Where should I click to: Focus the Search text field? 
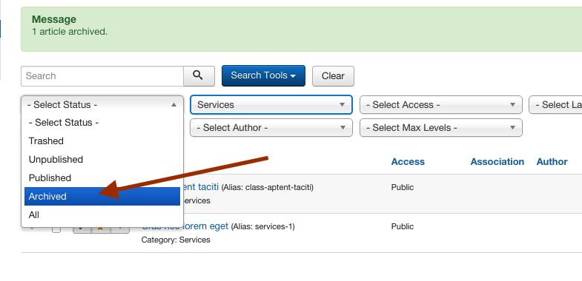(x=102, y=76)
